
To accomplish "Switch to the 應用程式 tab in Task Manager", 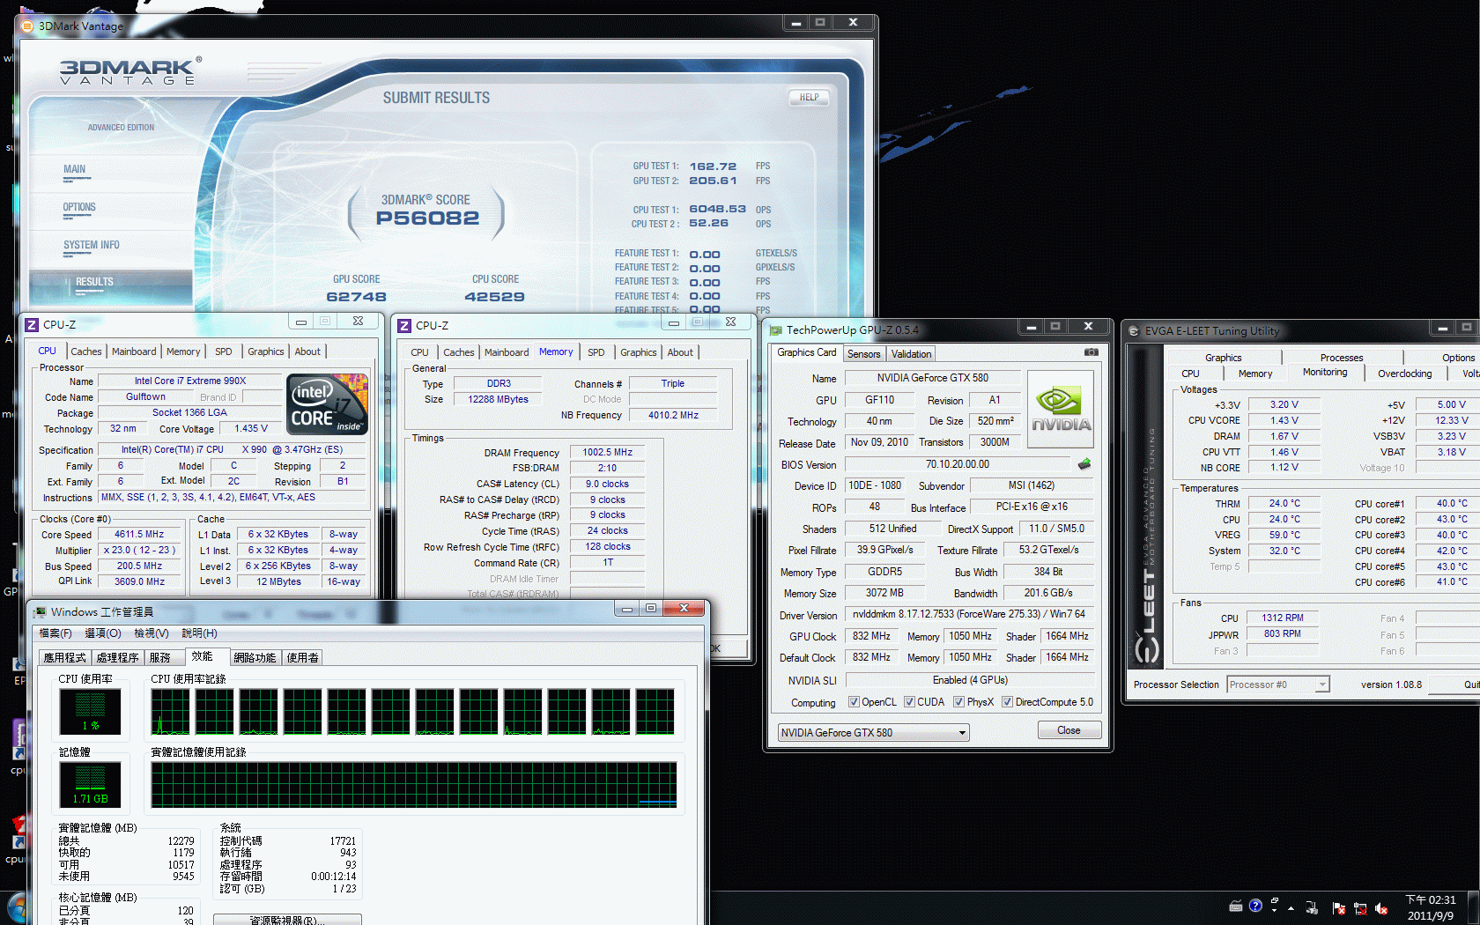I will 65,658.
